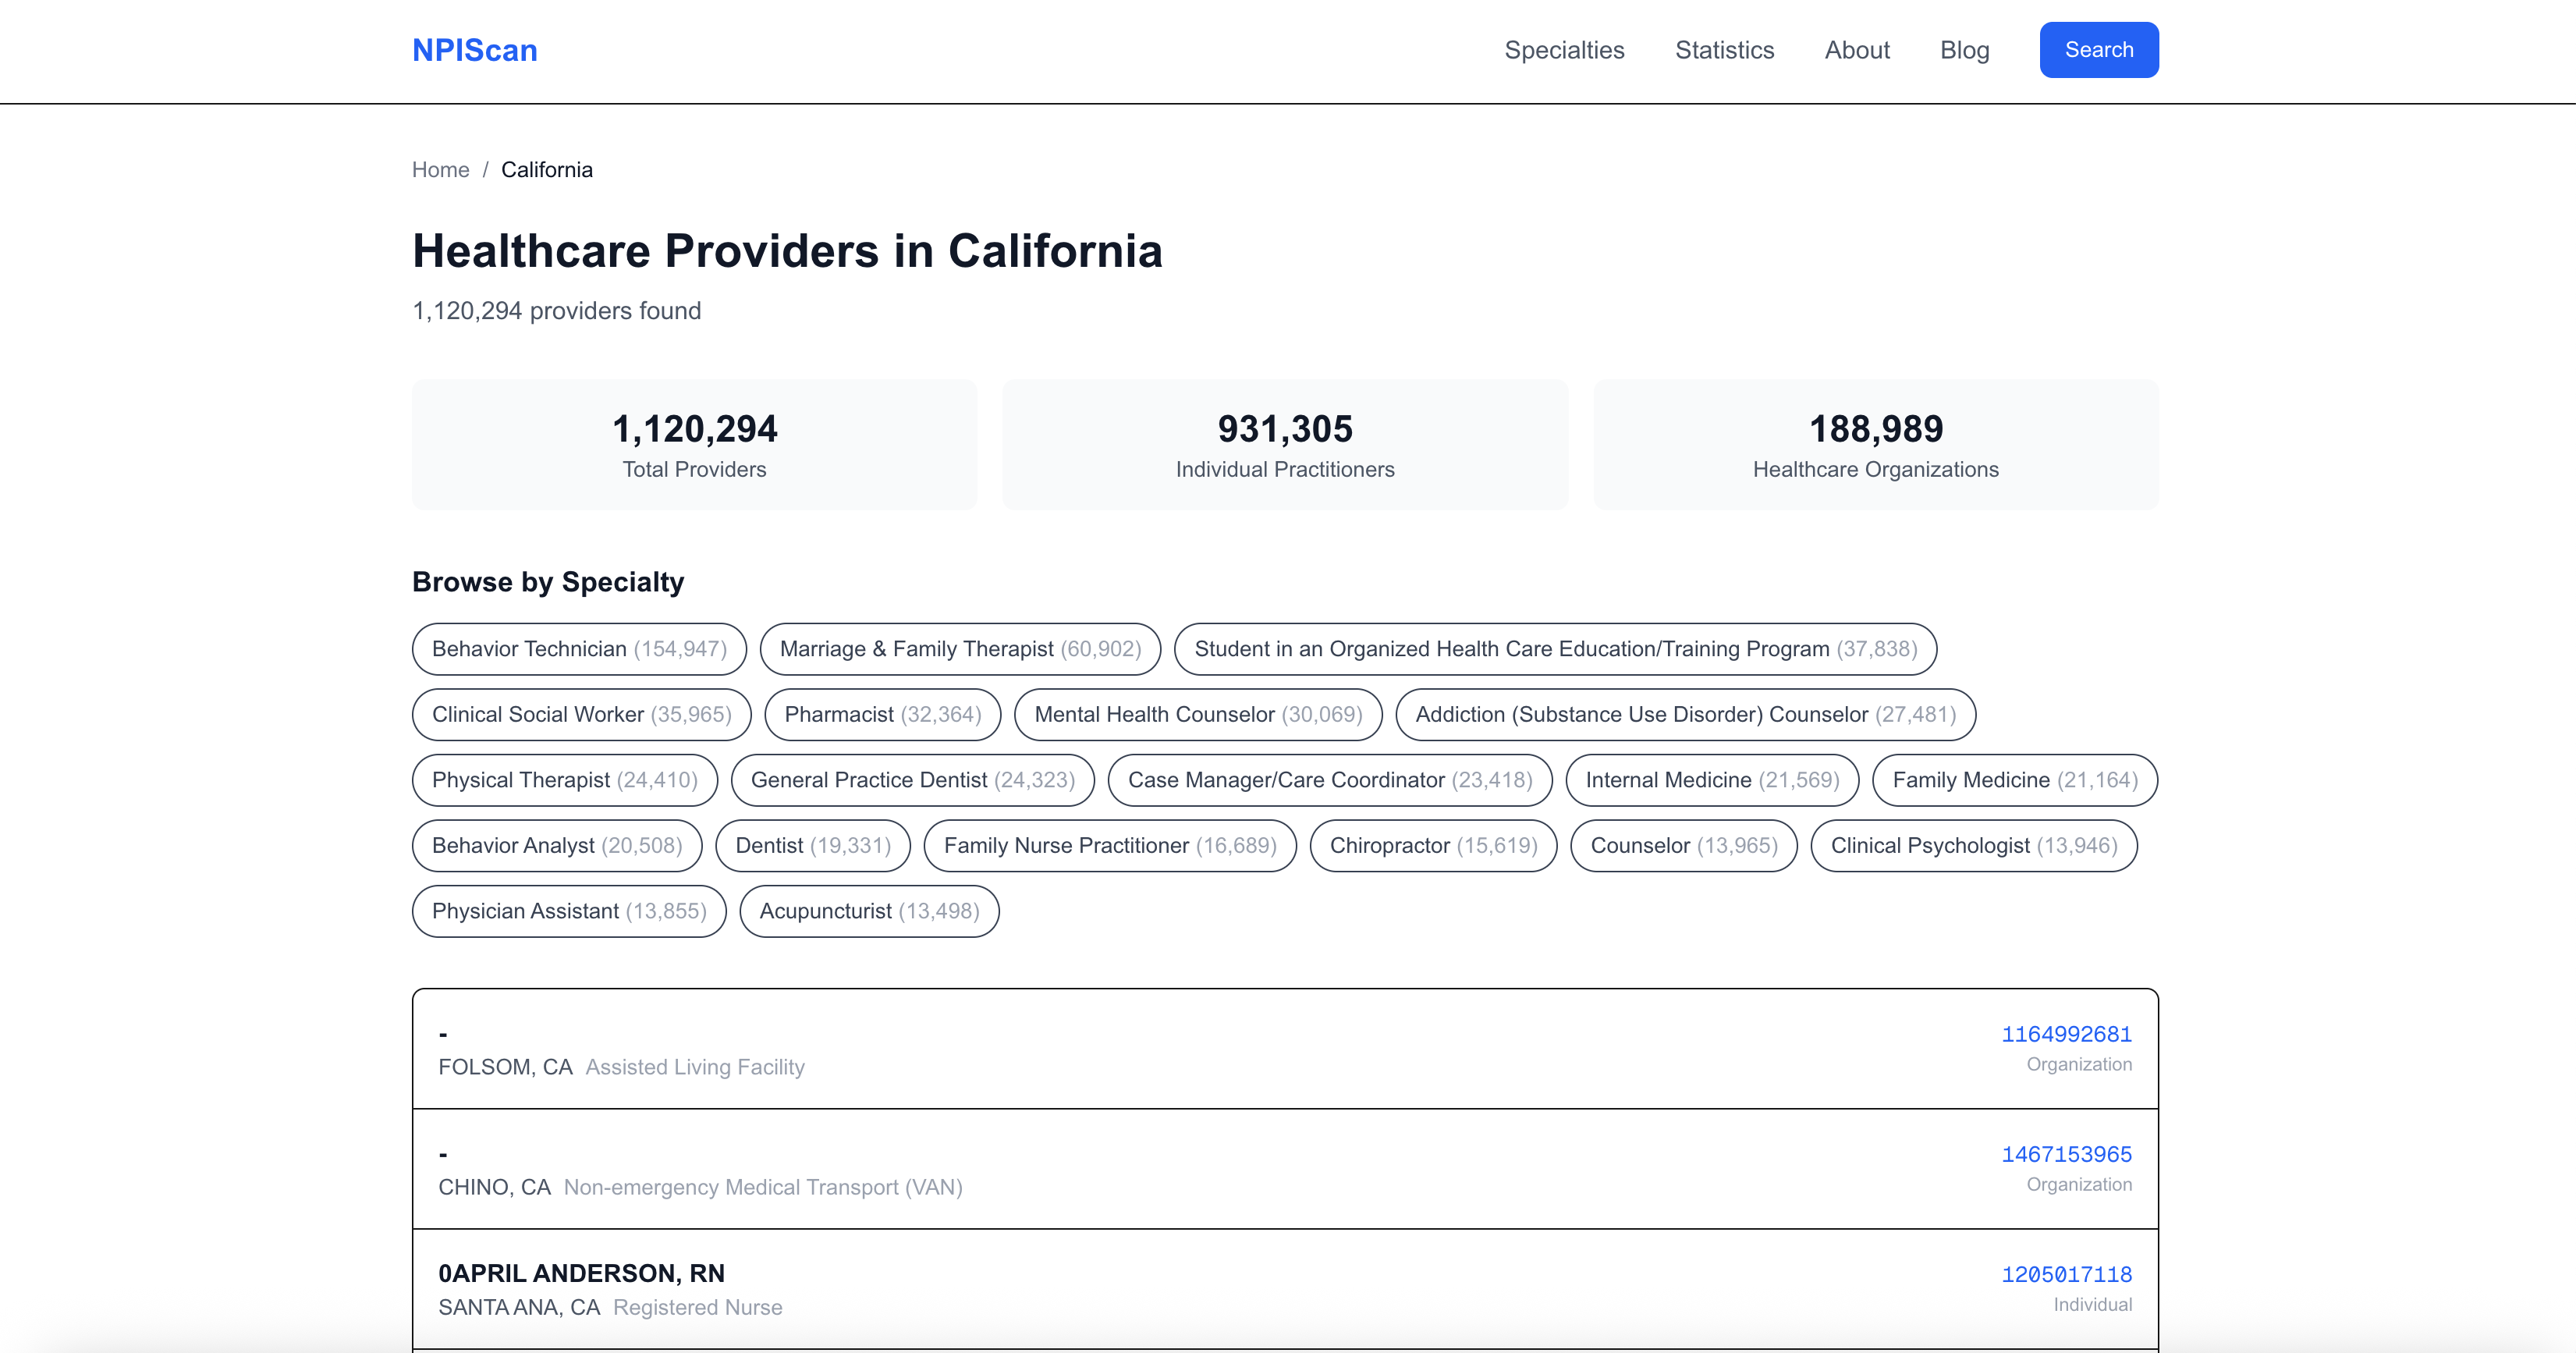The height and width of the screenshot is (1353, 2576).
Task: Browse the Pharmacist specialty chip
Action: coord(882,714)
